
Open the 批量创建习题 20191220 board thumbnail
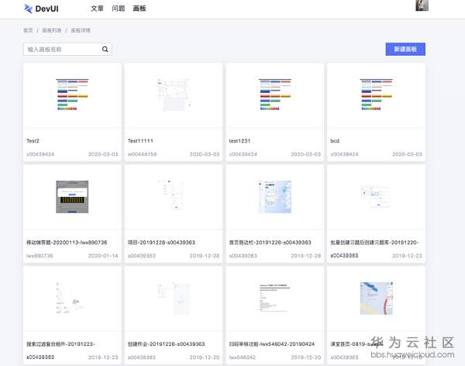coord(377,196)
